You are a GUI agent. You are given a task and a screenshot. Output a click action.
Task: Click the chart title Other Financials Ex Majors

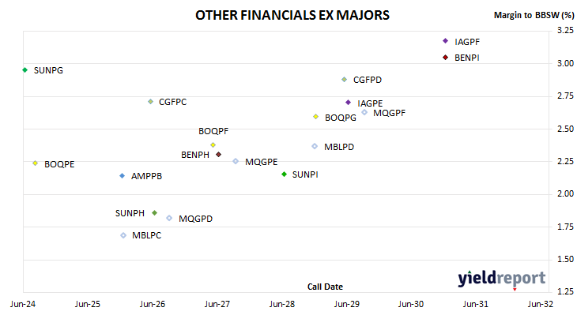(292, 16)
